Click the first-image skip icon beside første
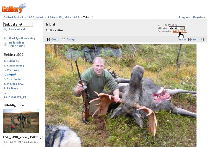Viewport: 209px width, 147px height. tap(48, 40)
